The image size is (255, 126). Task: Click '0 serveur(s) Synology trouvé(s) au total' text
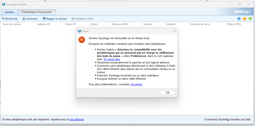228,119
